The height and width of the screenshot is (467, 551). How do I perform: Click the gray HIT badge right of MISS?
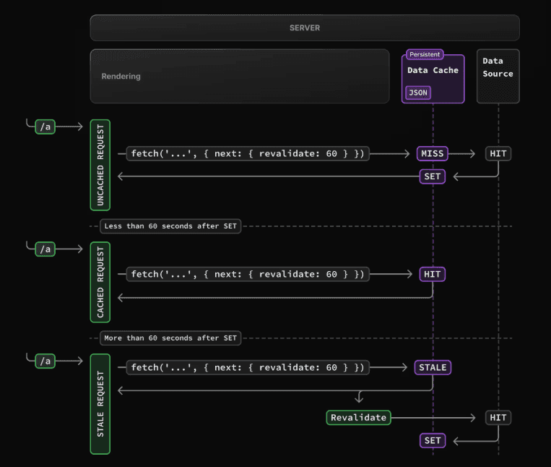tap(498, 153)
